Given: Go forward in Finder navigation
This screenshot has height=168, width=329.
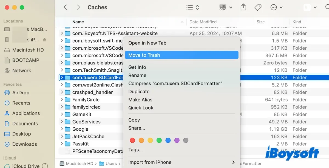Looking at the screenshot, I should click(78, 7).
